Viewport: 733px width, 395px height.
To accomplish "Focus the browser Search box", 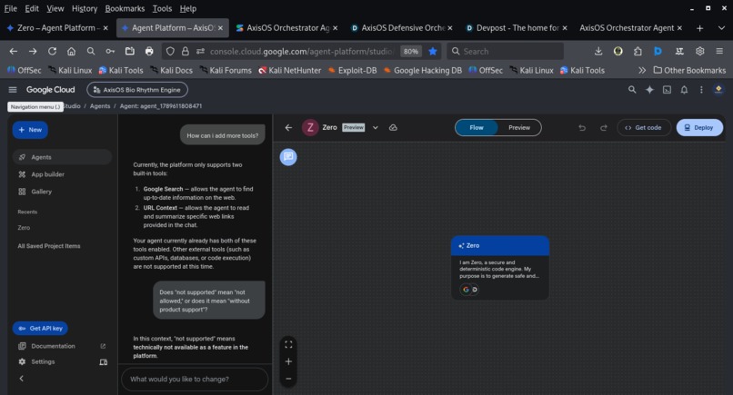I will [x=505, y=52].
